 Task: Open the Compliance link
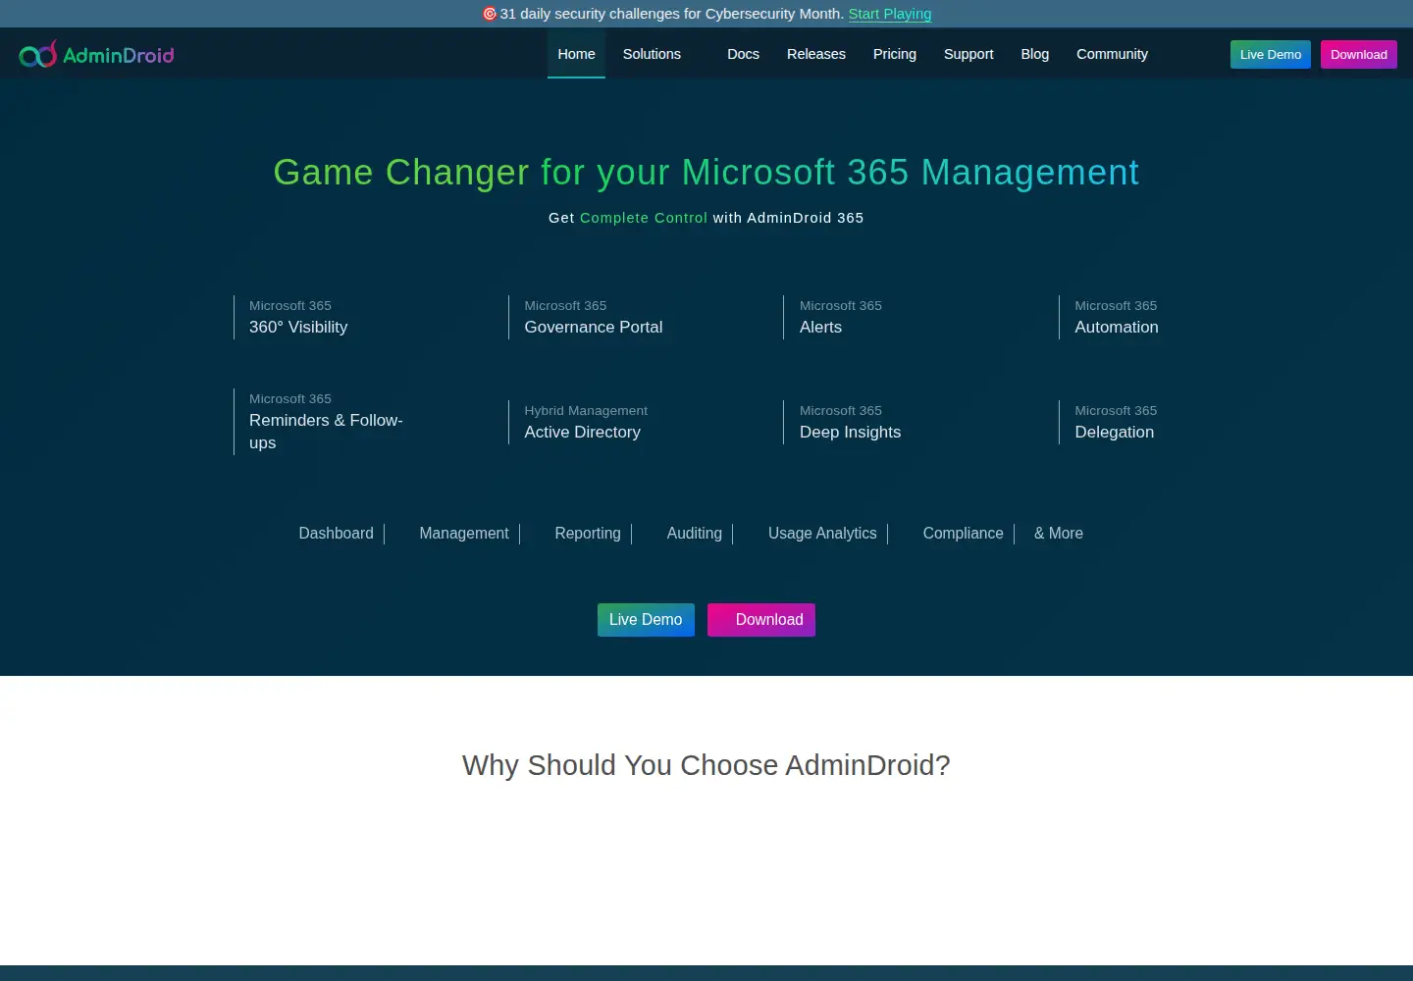tap(963, 534)
